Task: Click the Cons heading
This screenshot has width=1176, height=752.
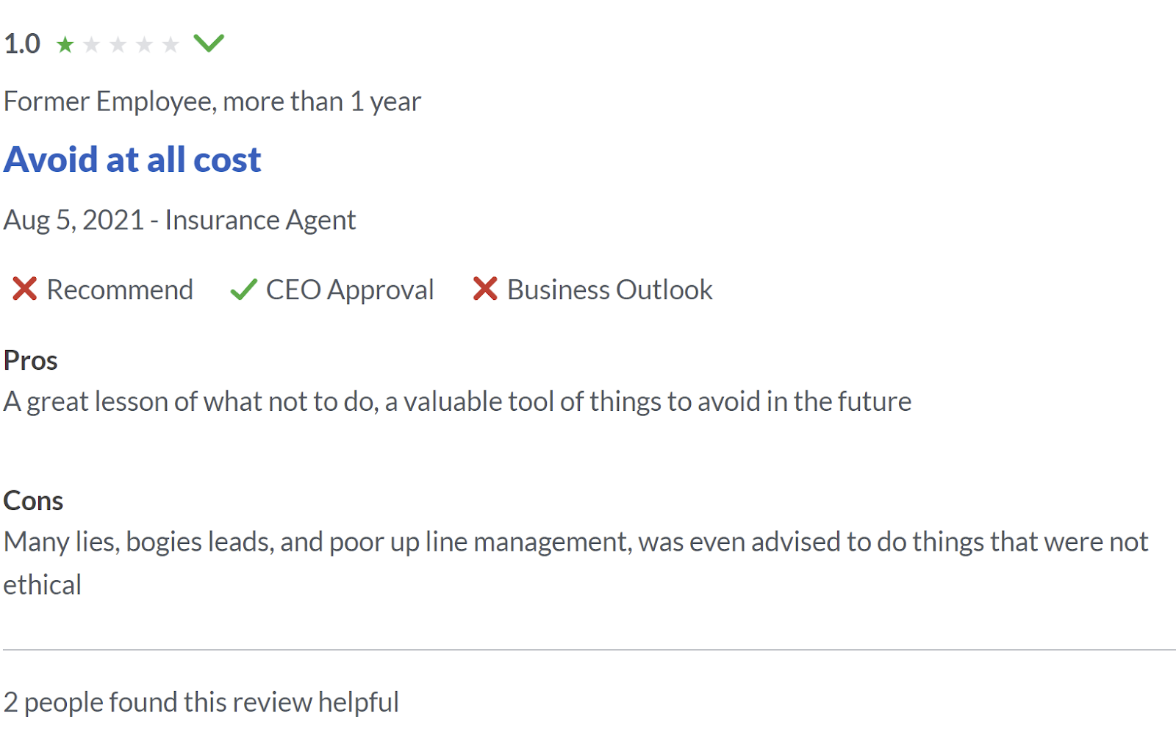Action: pos(33,501)
